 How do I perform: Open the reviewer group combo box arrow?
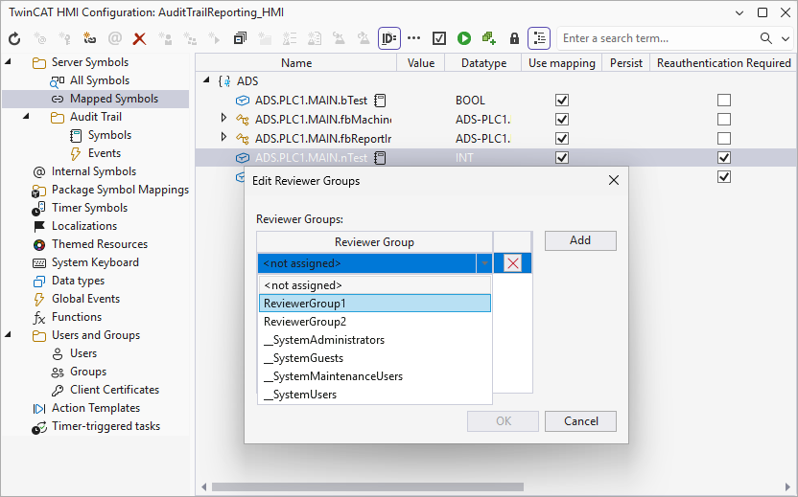click(484, 263)
